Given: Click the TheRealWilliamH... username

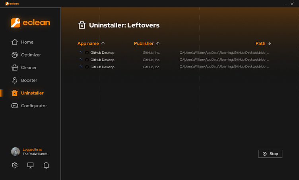Looking at the screenshot, I should point(36,154).
